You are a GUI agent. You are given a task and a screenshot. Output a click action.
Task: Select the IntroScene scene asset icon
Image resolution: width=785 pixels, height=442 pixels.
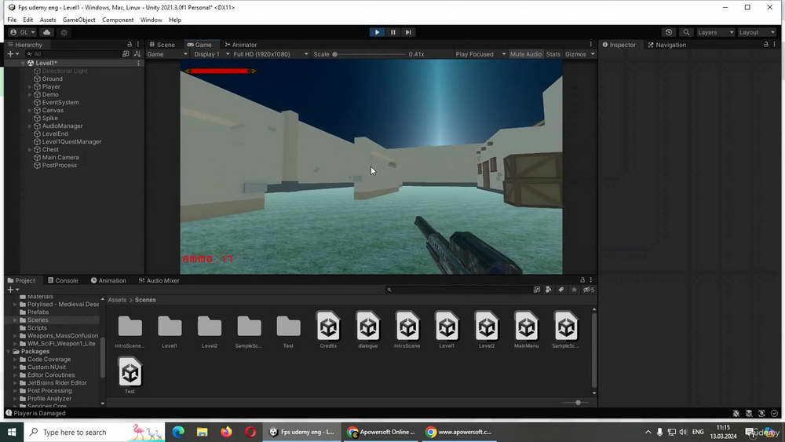click(x=407, y=327)
